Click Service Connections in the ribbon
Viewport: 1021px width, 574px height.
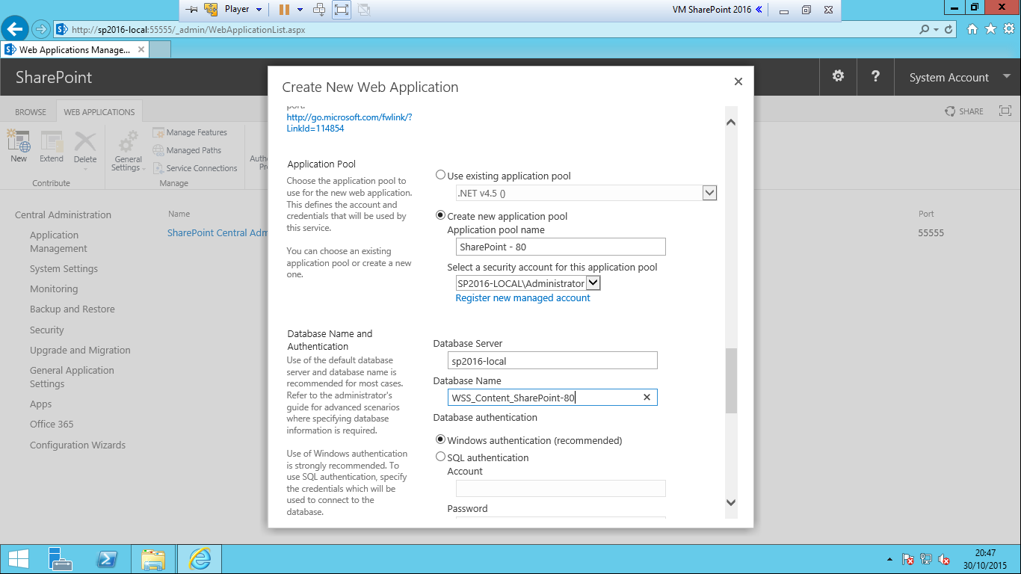click(195, 168)
